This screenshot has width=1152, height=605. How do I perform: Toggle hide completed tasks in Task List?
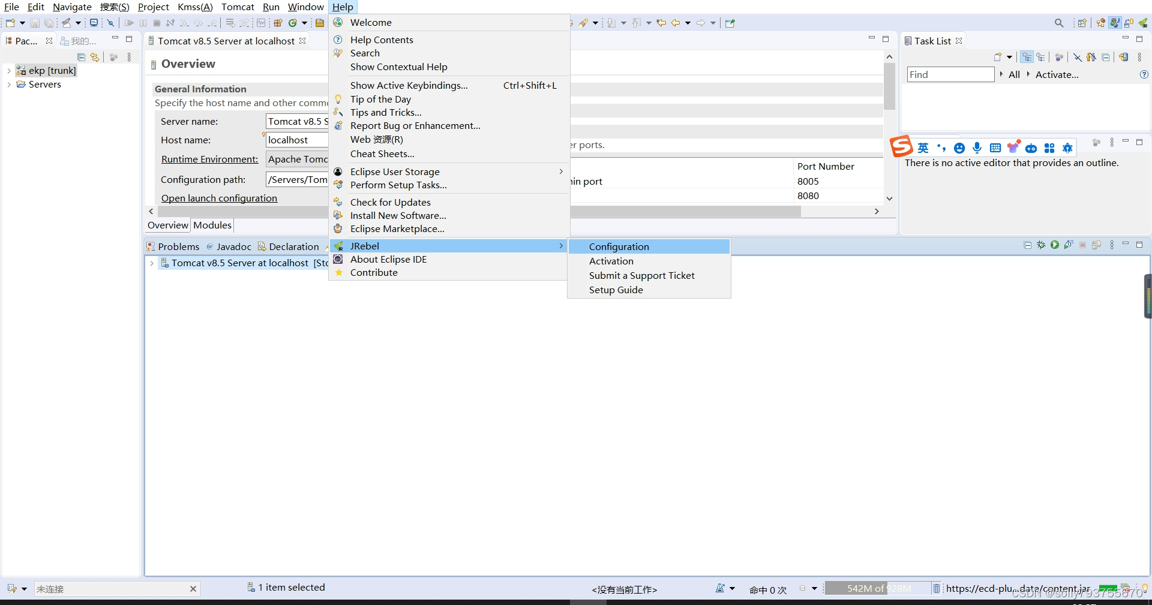pos(1078,57)
